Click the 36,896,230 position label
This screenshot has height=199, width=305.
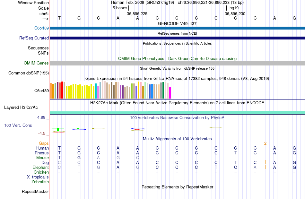coord(235,13)
